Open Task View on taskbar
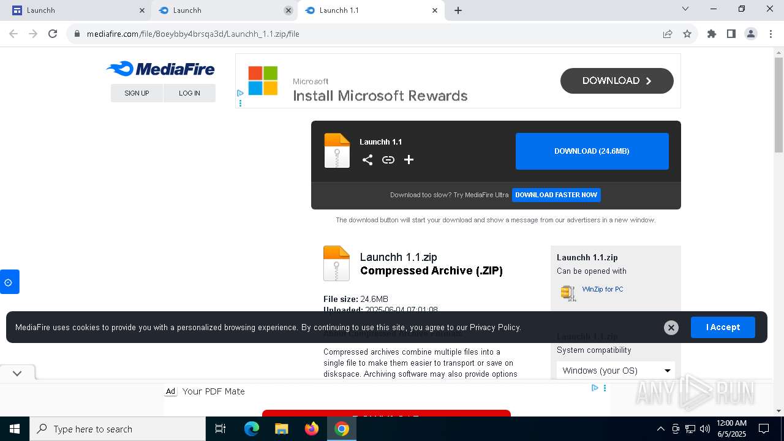The height and width of the screenshot is (441, 784). [x=221, y=429]
